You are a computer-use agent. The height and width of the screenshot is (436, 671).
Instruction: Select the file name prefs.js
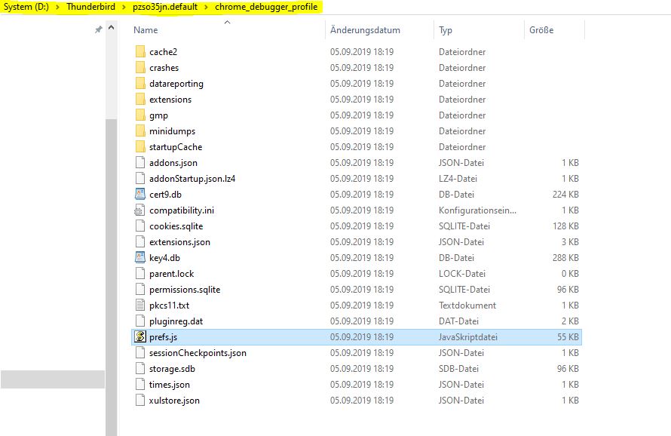click(163, 337)
